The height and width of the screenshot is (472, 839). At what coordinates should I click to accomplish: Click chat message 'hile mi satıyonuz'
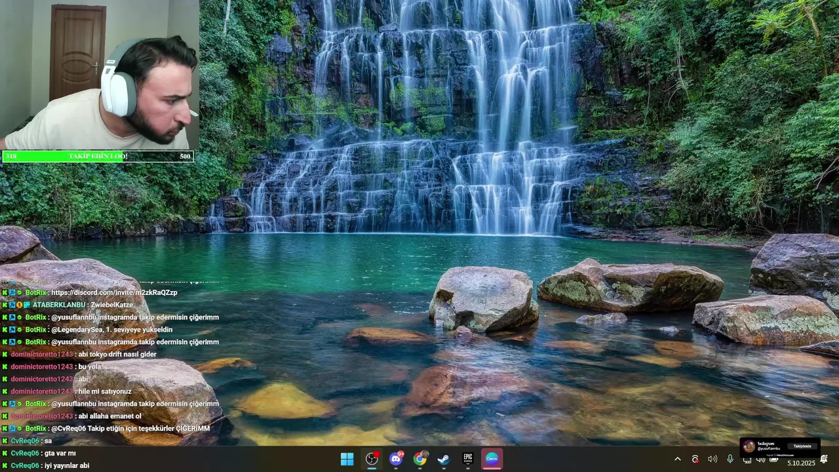[105, 391]
